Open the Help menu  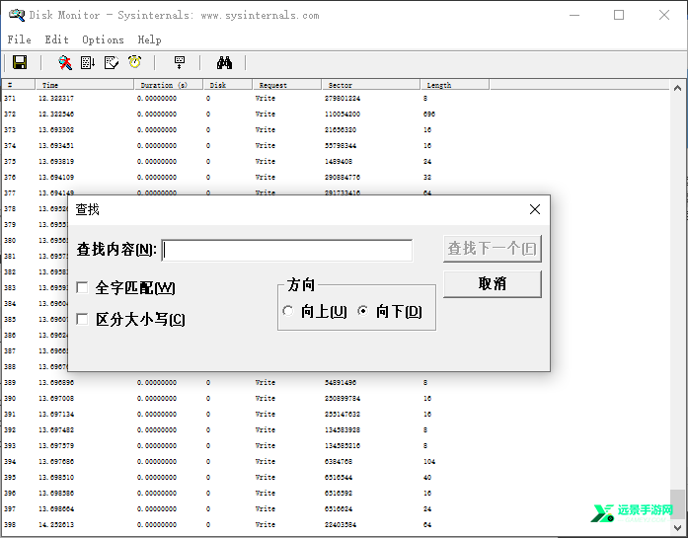(150, 39)
